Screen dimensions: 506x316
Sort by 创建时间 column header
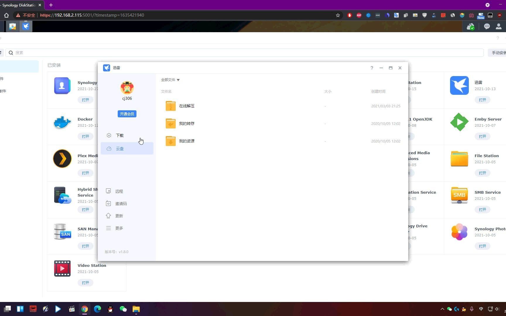pyautogui.click(x=378, y=92)
